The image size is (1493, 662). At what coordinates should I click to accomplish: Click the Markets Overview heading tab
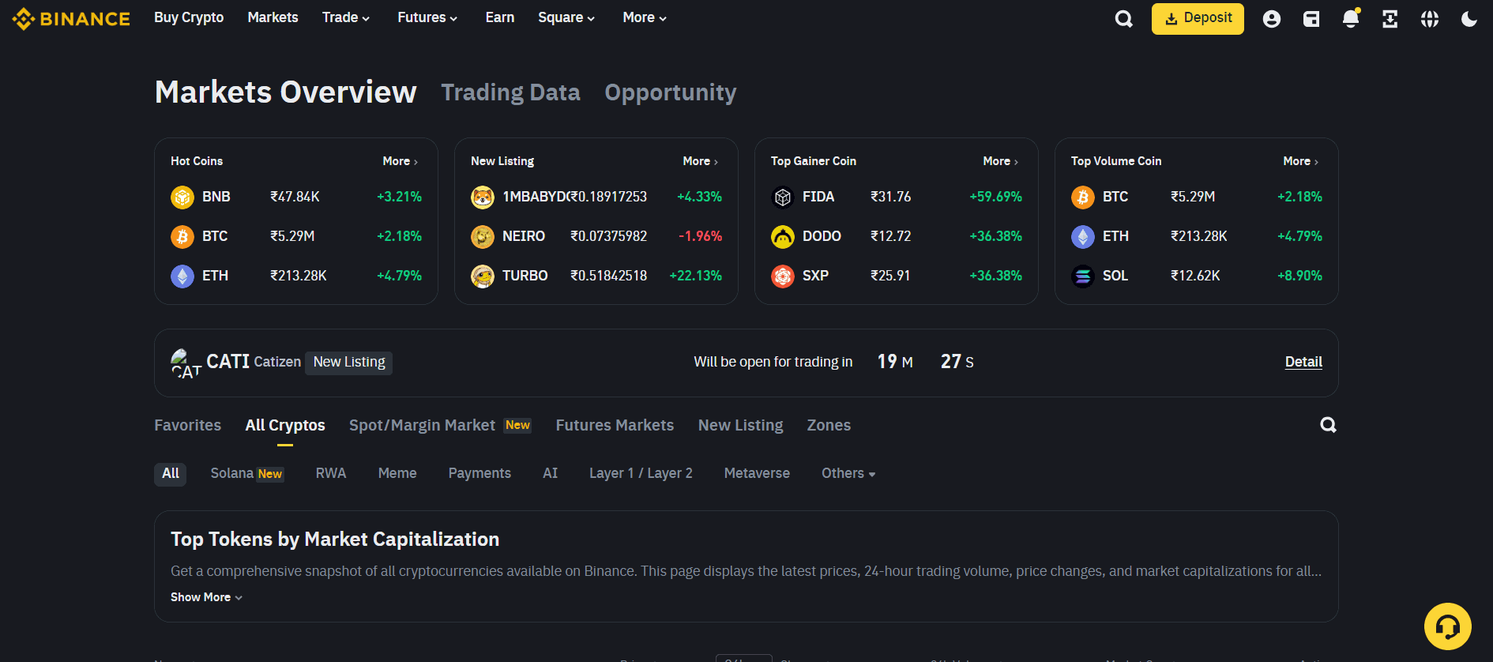(x=285, y=92)
